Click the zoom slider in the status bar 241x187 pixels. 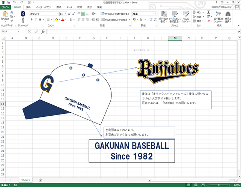[219, 185]
